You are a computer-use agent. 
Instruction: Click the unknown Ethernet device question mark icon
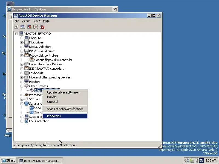coord(32,90)
